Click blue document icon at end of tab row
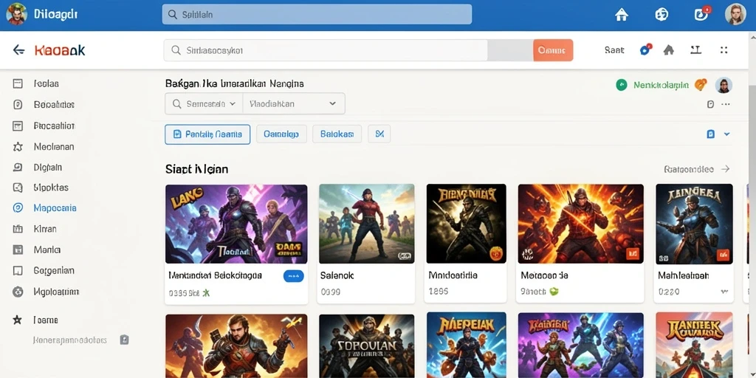 710,134
